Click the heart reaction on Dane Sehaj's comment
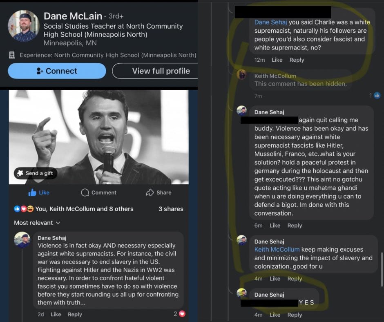Viewport: 384px width, 322px height. pyautogui.click(x=182, y=314)
